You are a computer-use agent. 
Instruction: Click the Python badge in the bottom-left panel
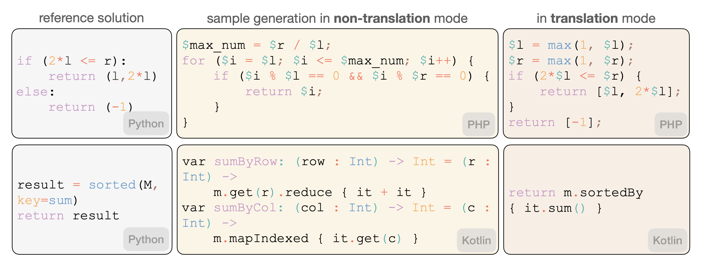pyautogui.click(x=146, y=239)
